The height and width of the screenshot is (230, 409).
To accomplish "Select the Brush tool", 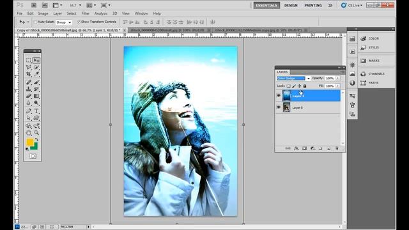I will point(36,82).
